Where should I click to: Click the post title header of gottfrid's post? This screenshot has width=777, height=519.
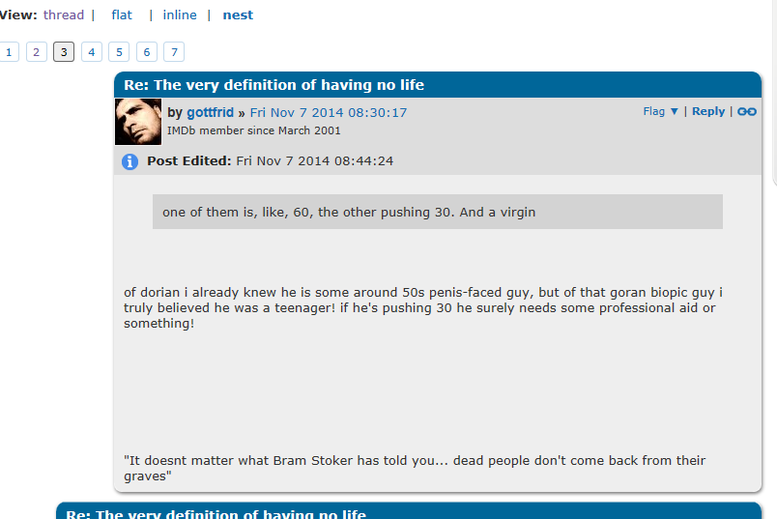tap(274, 85)
